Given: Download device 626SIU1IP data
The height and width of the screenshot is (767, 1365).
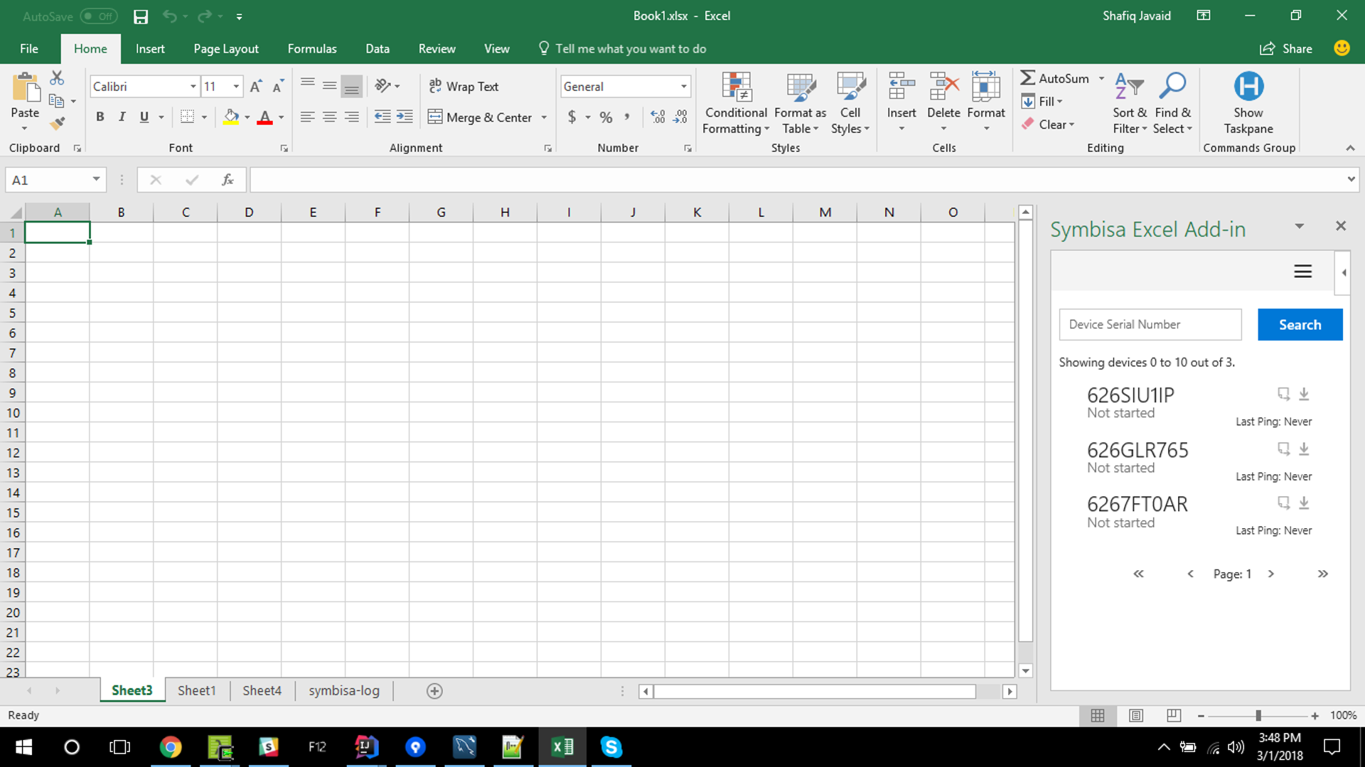Looking at the screenshot, I should (1304, 394).
